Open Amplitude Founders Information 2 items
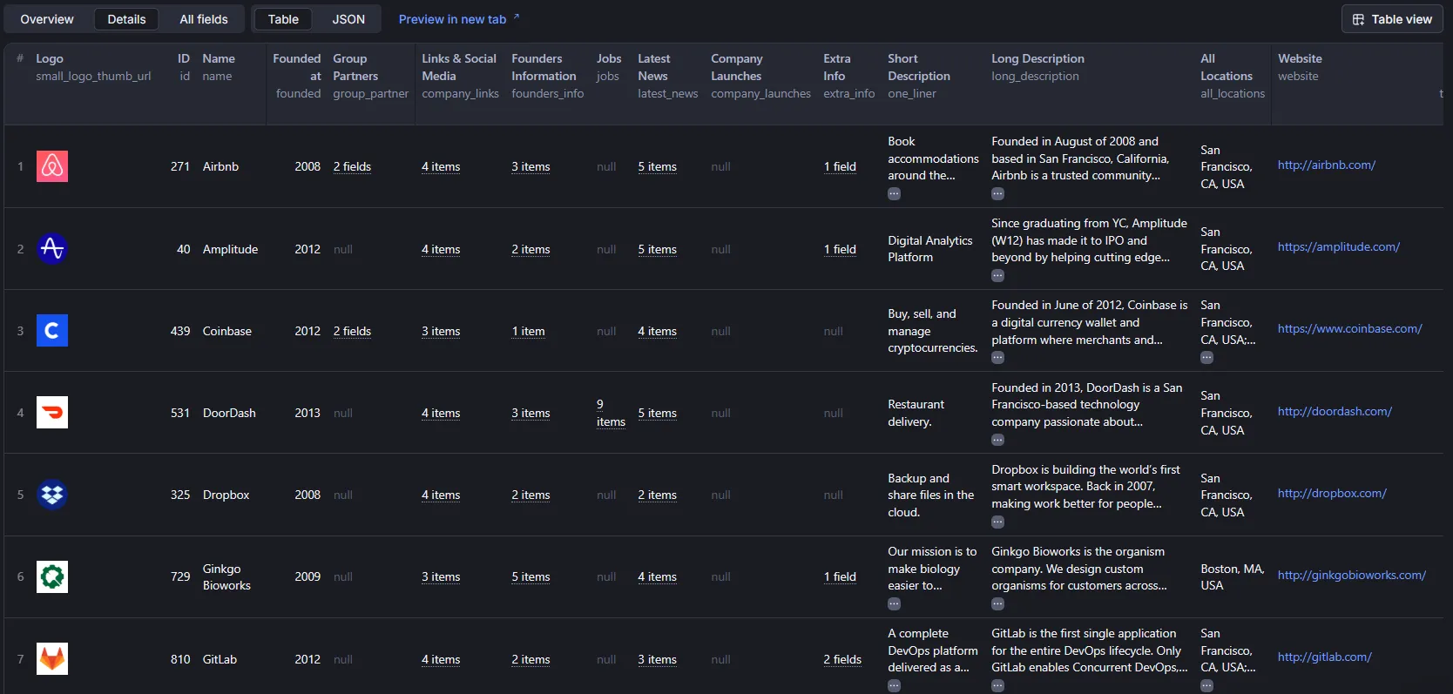This screenshot has height=694, width=1453. [531, 249]
